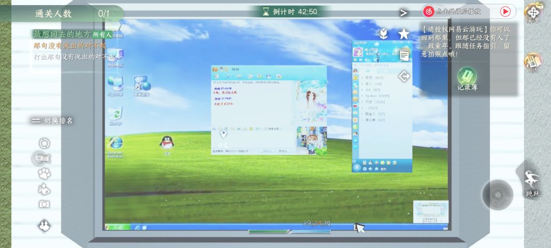
Task: Tap the round spiral skill button
Action: tap(497, 194)
